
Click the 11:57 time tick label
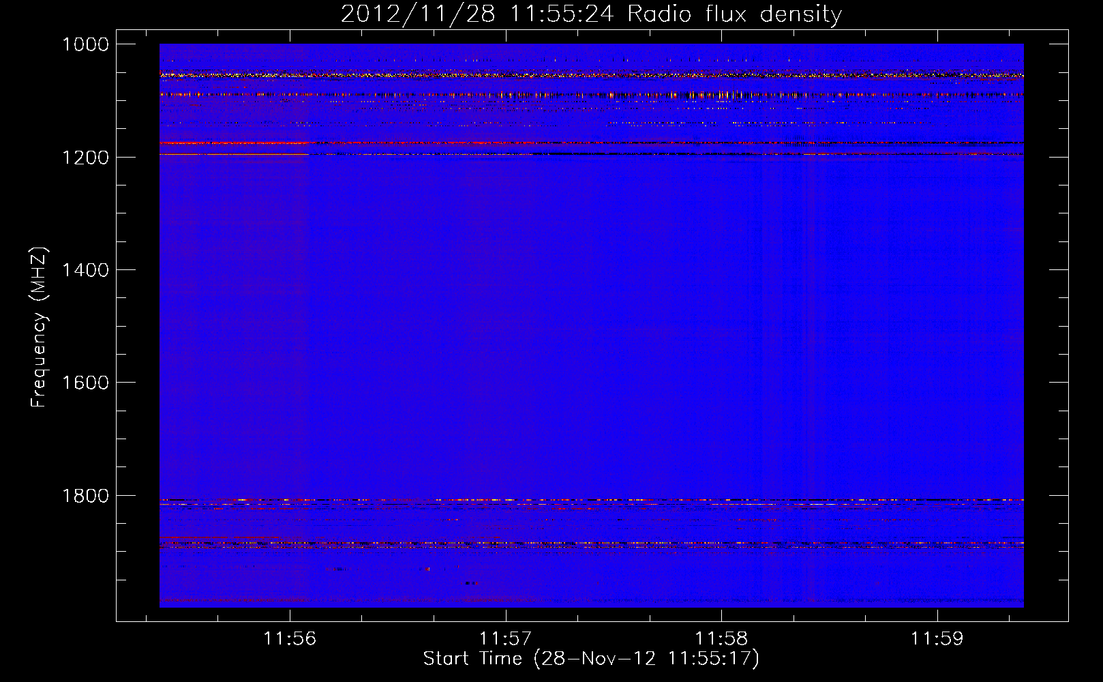[x=505, y=638]
